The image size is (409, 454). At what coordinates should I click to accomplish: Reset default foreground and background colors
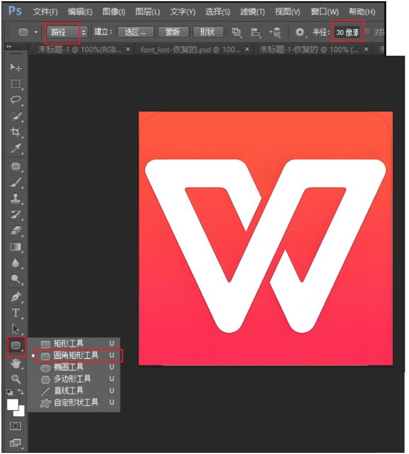point(10,392)
